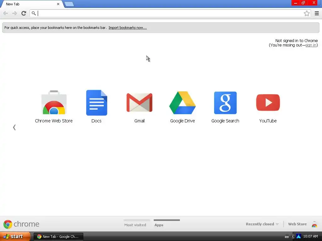This screenshot has width=322, height=241.
Task: Click the Web Store icon in footer
Action: [x=314, y=224]
